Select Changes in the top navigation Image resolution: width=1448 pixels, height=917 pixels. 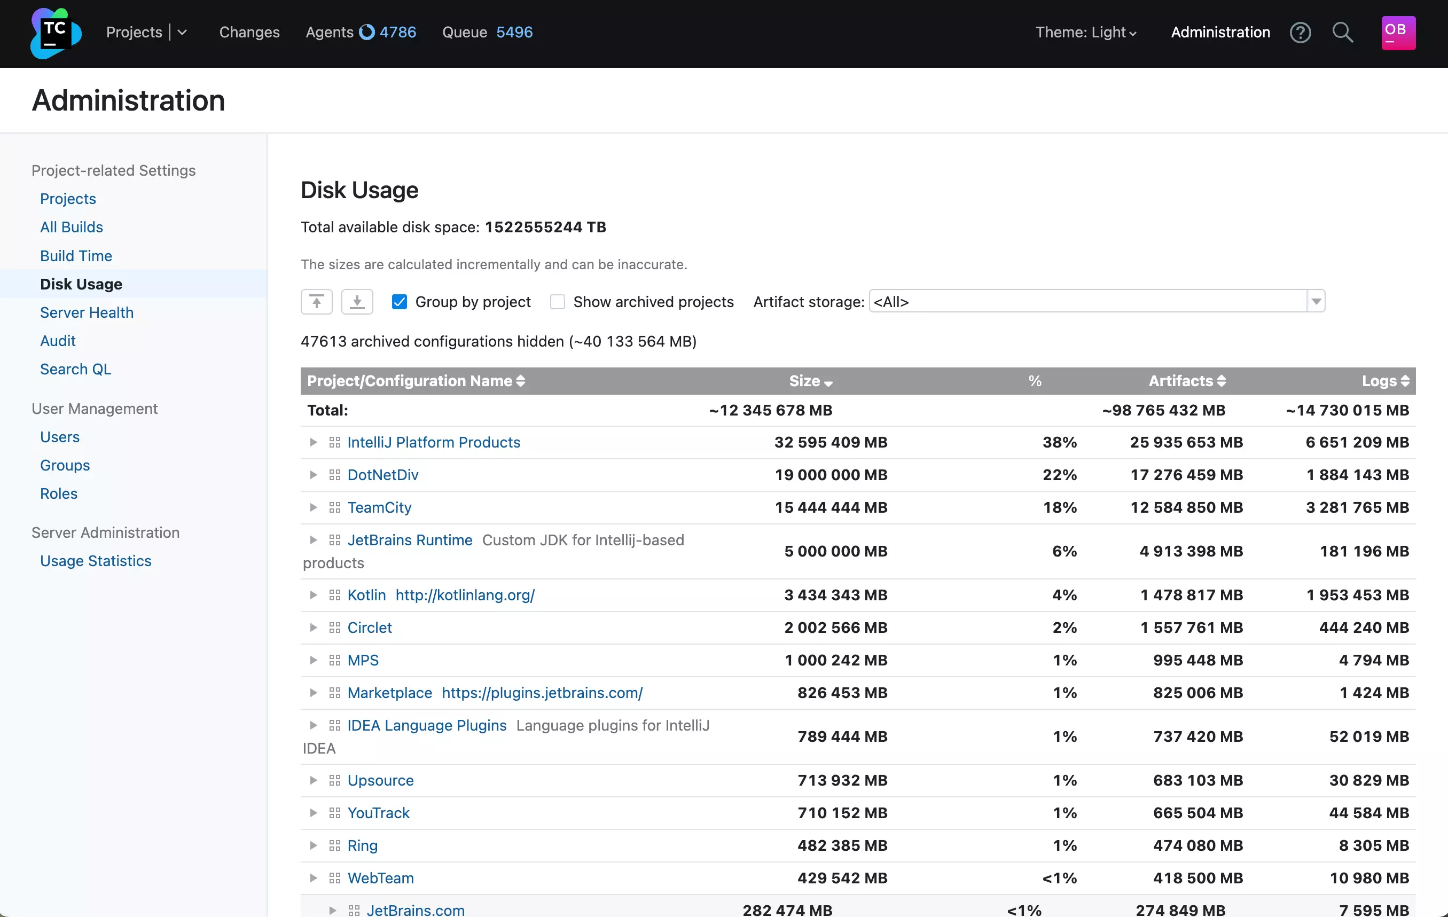click(249, 32)
